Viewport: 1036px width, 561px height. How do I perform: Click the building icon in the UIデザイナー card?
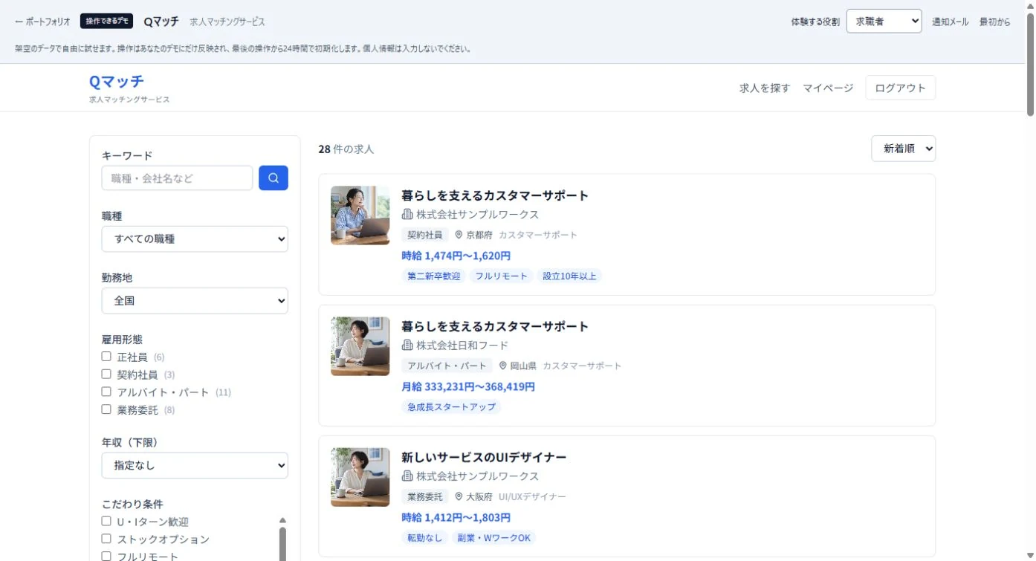(407, 476)
